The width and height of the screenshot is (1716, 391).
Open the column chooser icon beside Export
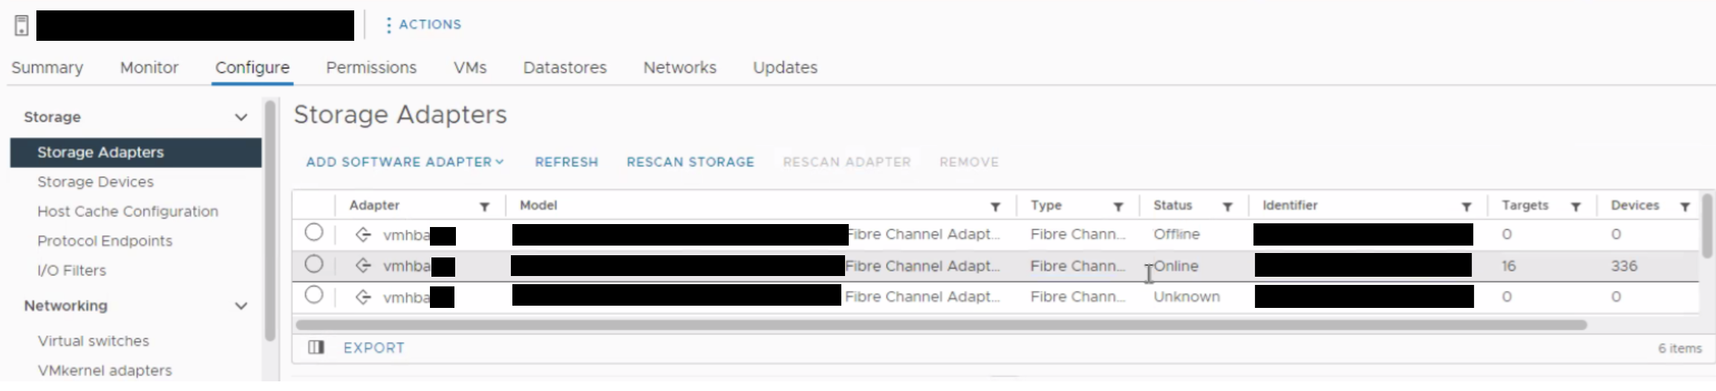(x=316, y=347)
